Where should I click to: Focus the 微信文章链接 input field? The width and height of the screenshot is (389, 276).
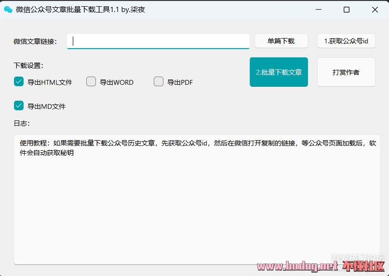158,41
